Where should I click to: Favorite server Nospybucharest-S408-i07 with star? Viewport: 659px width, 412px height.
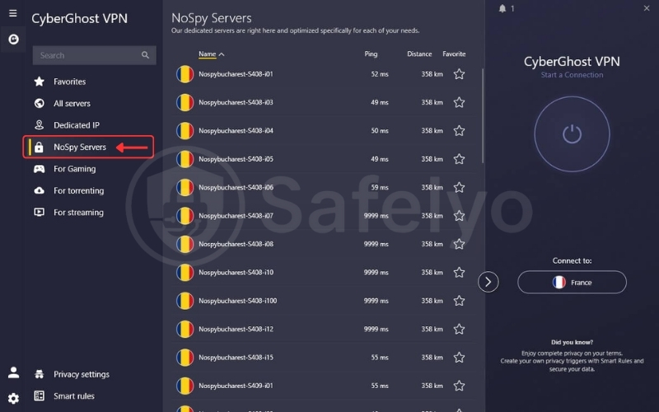click(x=459, y=216)
